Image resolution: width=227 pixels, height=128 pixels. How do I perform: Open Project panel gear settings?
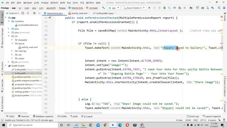click(34, 13)
